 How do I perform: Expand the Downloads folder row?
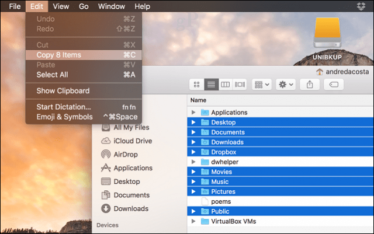(x=193, y=142)
